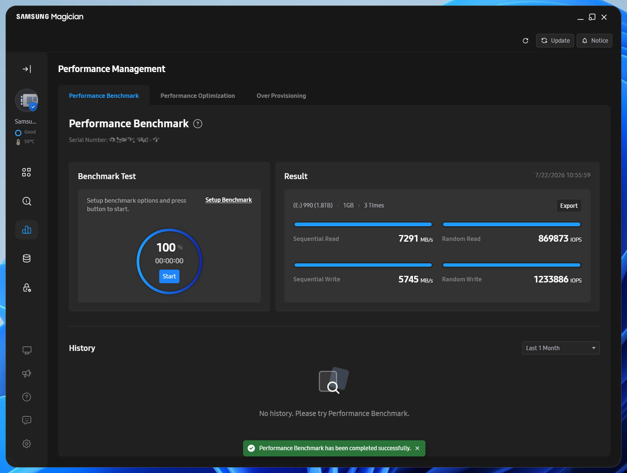Image resolution: width=627 pixels, height=473 pixels.
Task: Dismiss the benchmark completed notification
Action: coord(417,448)
